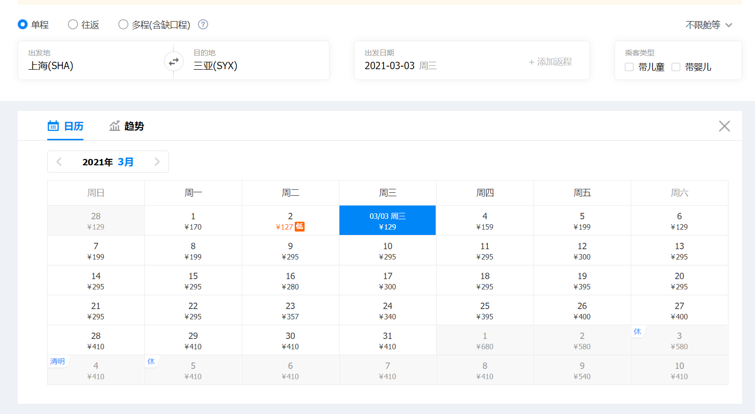Close the price calendar panel
This screenshot has width=755, height=414.
coord(724,126)
